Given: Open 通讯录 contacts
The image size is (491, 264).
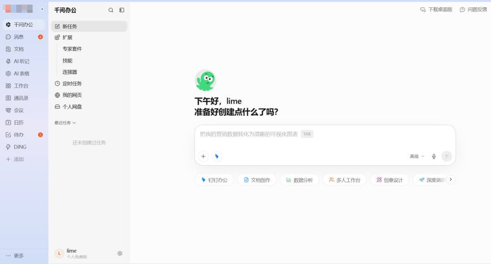Looking at the screenshot, I should click(24, 98).
